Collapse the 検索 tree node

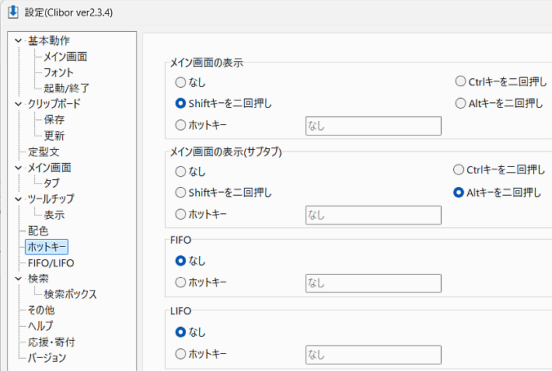(19, 279)
